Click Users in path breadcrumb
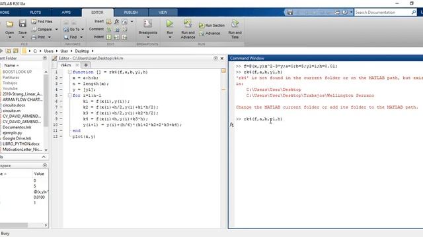Screen dimensions: 423x237 coord(49,51)
